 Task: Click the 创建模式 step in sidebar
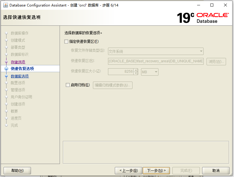[x=18, y=40]
